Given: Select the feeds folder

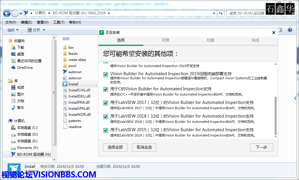Looking at the screenshot, I should 70,54.
